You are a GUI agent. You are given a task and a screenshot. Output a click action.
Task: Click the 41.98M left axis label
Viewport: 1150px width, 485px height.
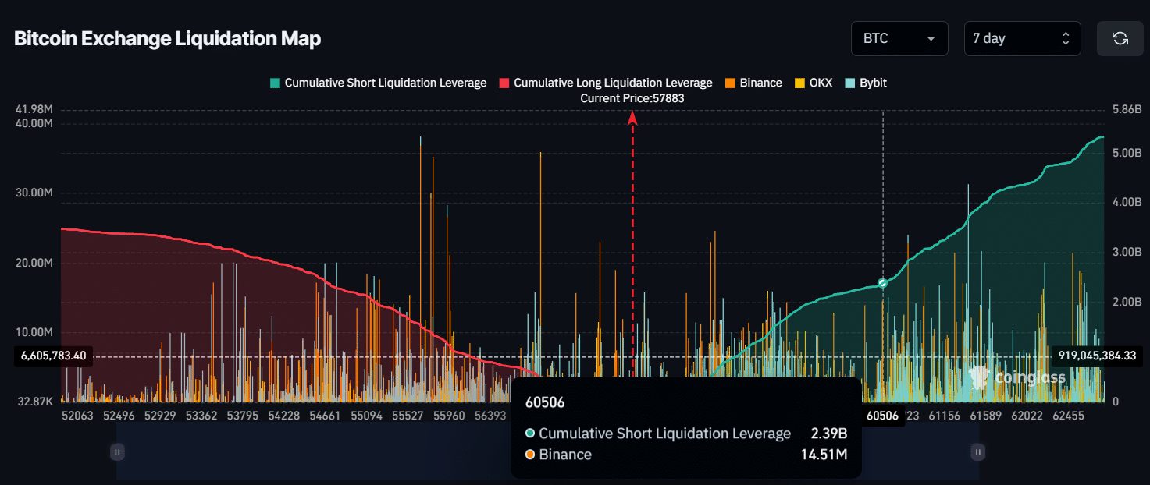34,109
